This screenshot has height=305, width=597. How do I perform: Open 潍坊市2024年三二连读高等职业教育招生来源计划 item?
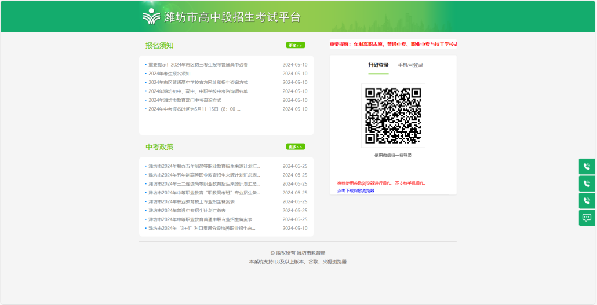[x=204, y=183]
